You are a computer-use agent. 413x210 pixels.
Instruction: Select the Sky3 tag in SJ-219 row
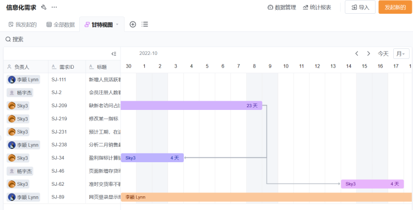point(18,119)
